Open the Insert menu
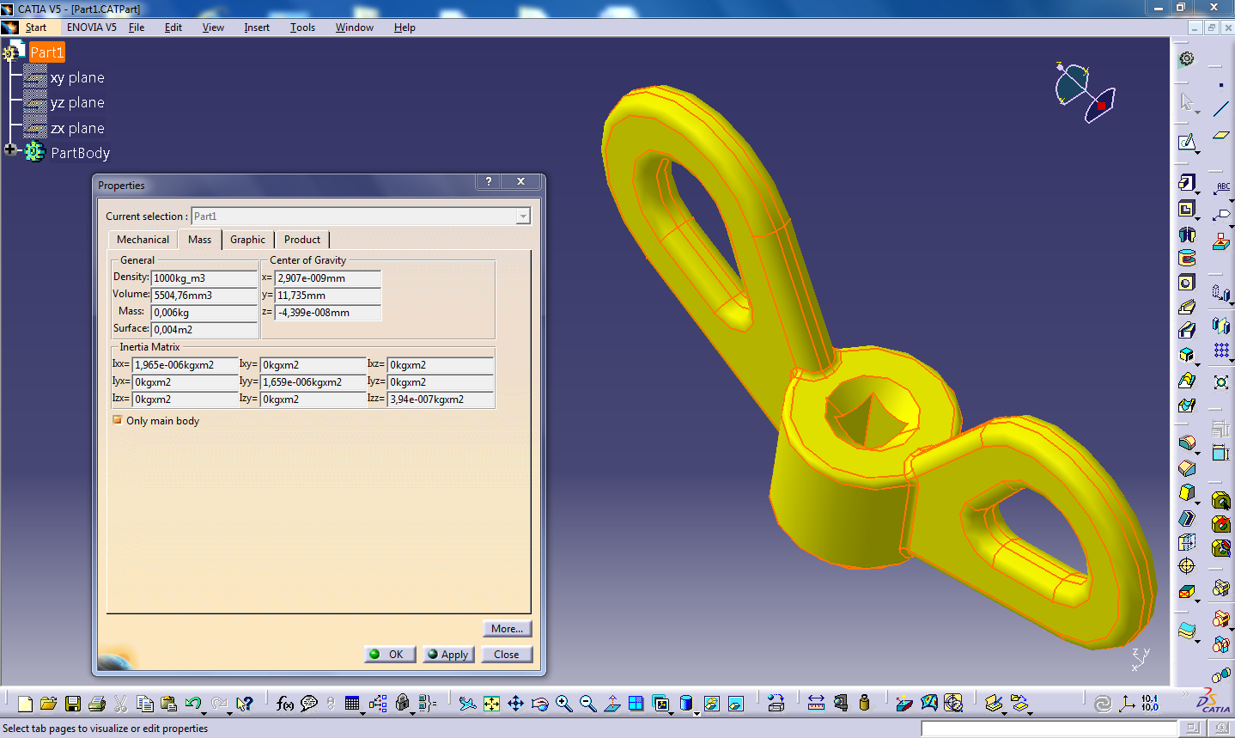This screenshot has height=738, width=1235. [257, 27]
